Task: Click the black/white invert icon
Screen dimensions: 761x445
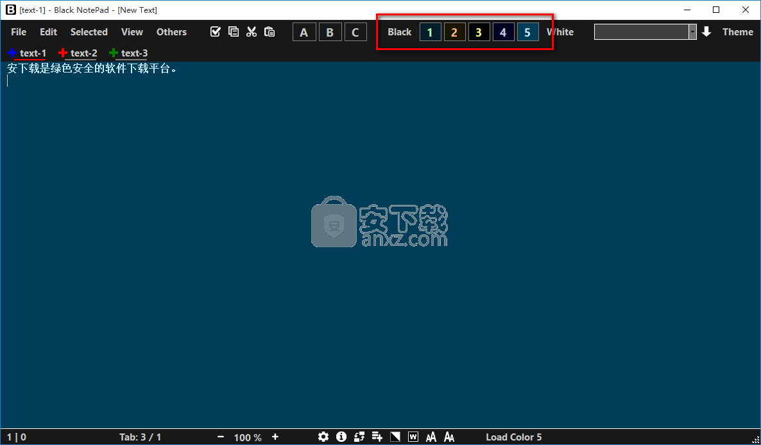Action: tap(395, 437)
